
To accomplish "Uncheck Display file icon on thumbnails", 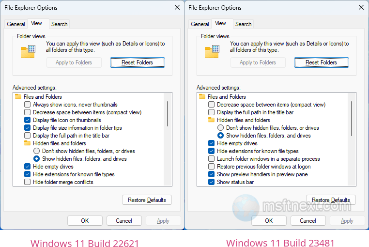I will pyautogui.click(x=27, y=120).
